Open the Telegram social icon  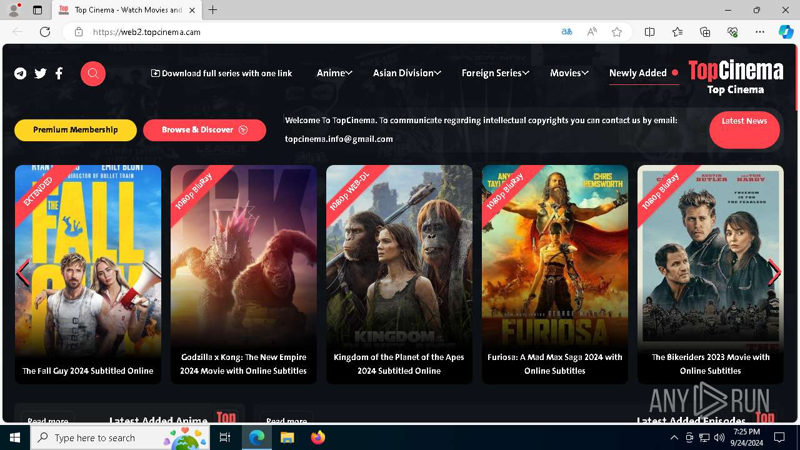point(21,74)
